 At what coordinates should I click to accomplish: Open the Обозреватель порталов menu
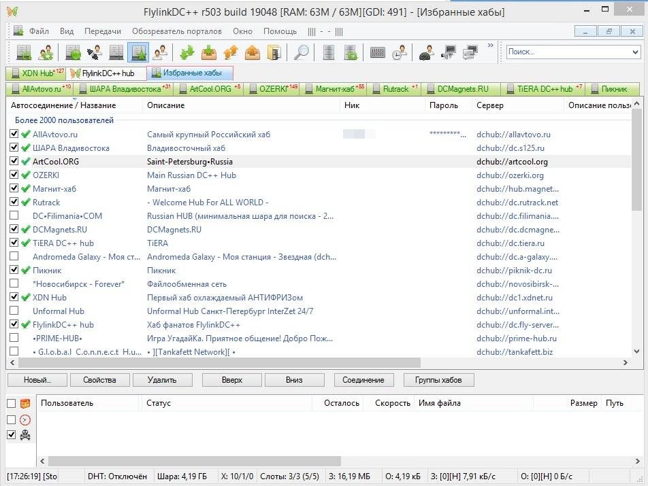(x=177, y=31)
